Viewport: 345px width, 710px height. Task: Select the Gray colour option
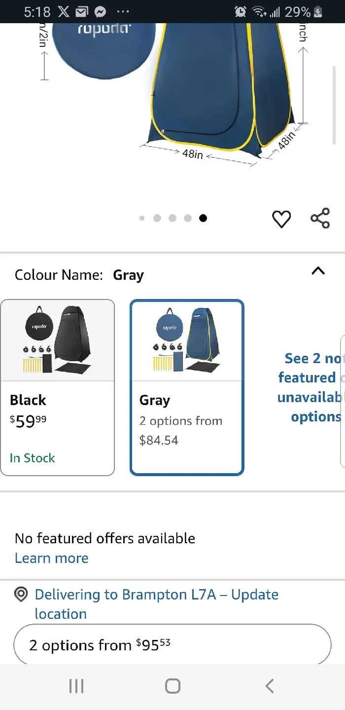pyautogui.click(x=187, y=387)
